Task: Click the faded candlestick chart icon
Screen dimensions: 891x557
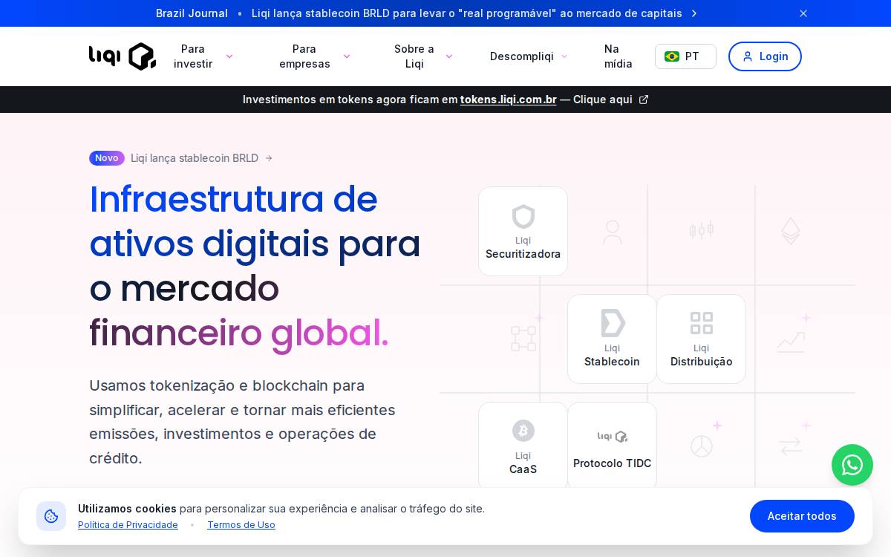Action: tap(702, 230)
